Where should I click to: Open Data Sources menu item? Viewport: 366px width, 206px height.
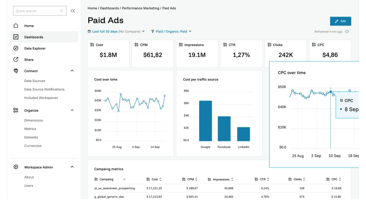34,81
